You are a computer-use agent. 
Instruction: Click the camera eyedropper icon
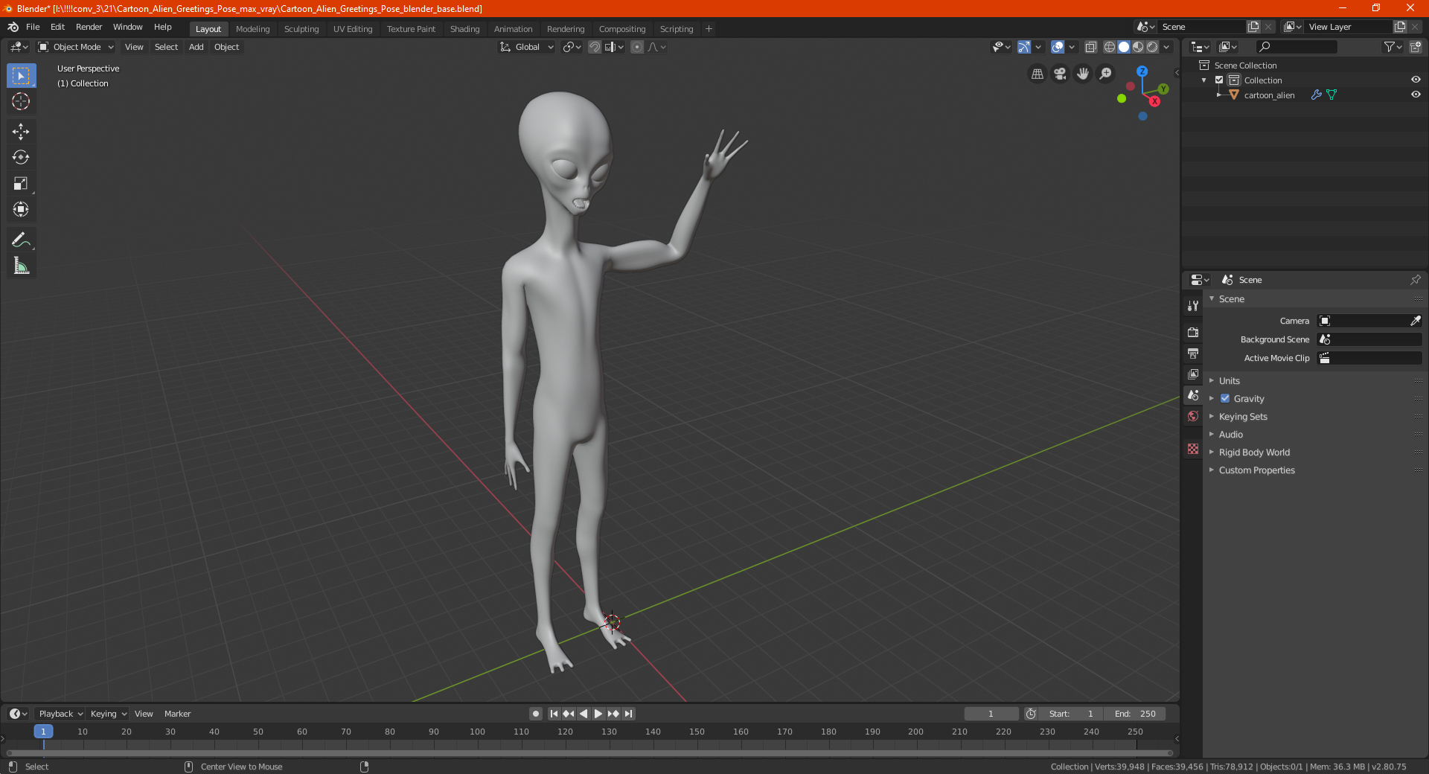pyautogui.click(x=1415, y=321)
